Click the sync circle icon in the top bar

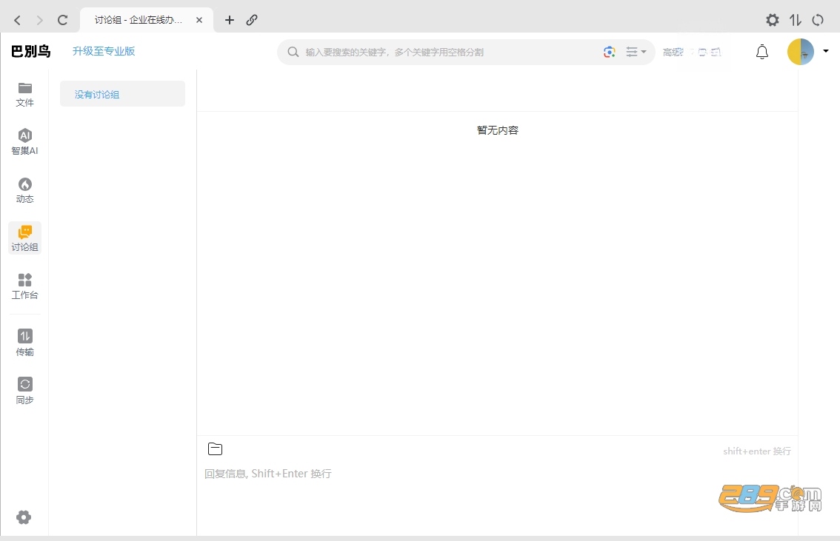818,20
